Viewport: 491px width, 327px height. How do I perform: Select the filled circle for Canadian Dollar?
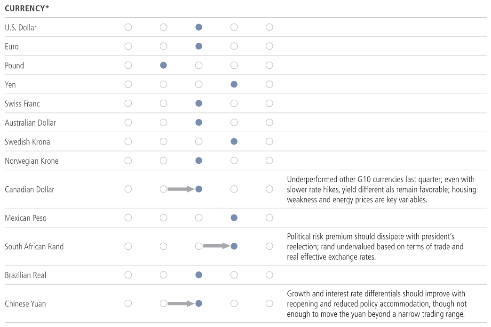click(198, 189)
